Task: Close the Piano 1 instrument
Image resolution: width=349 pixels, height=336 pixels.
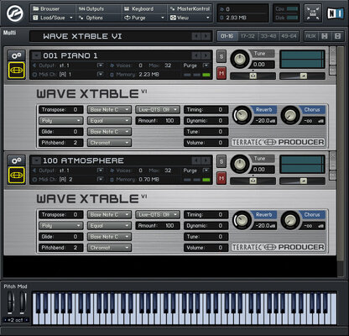Action: pos(332,51)
